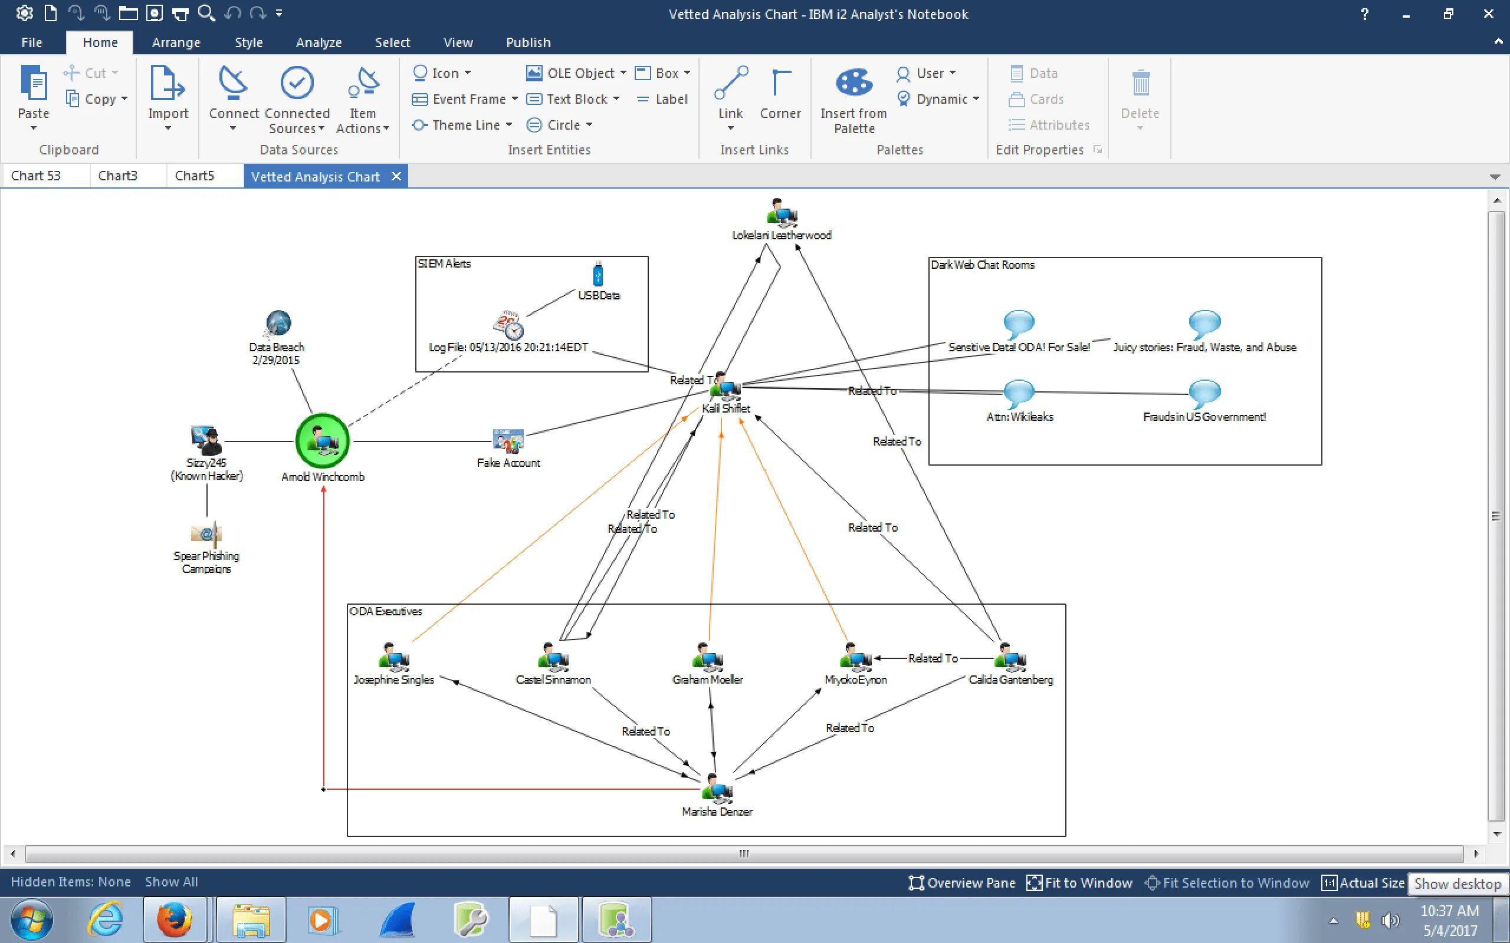Screen dimensions: 1510x943
Task: Open the Box entity dropdown
Action: pyautogui.click(x=687, y=73)
